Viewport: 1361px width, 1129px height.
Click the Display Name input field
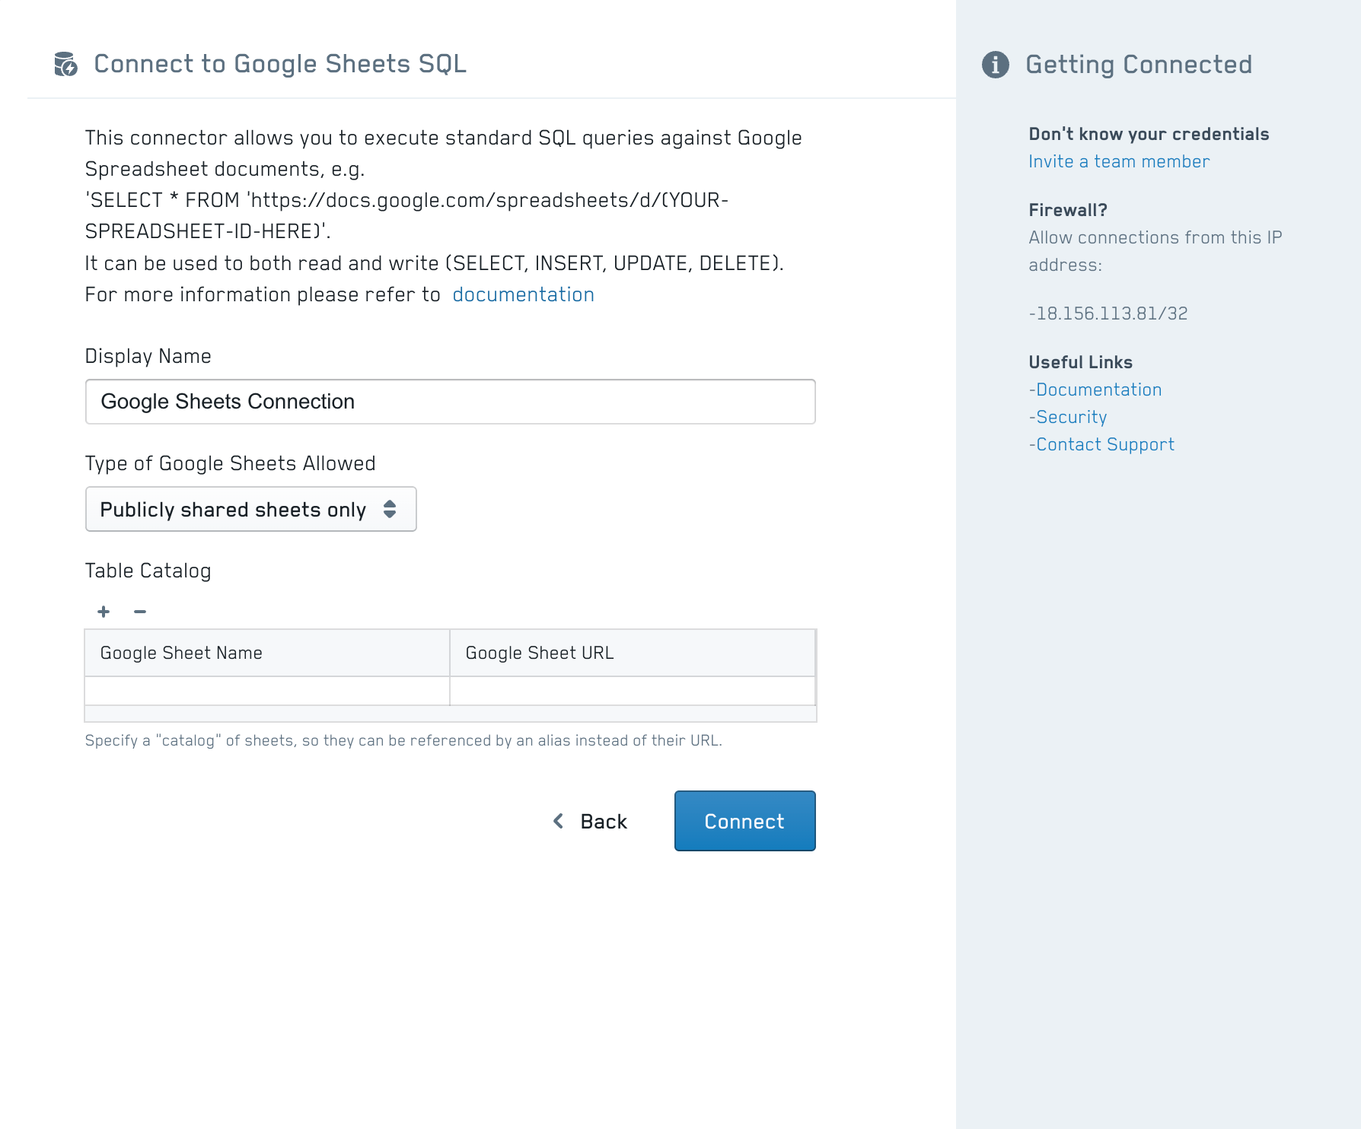(x=450, y=401)
